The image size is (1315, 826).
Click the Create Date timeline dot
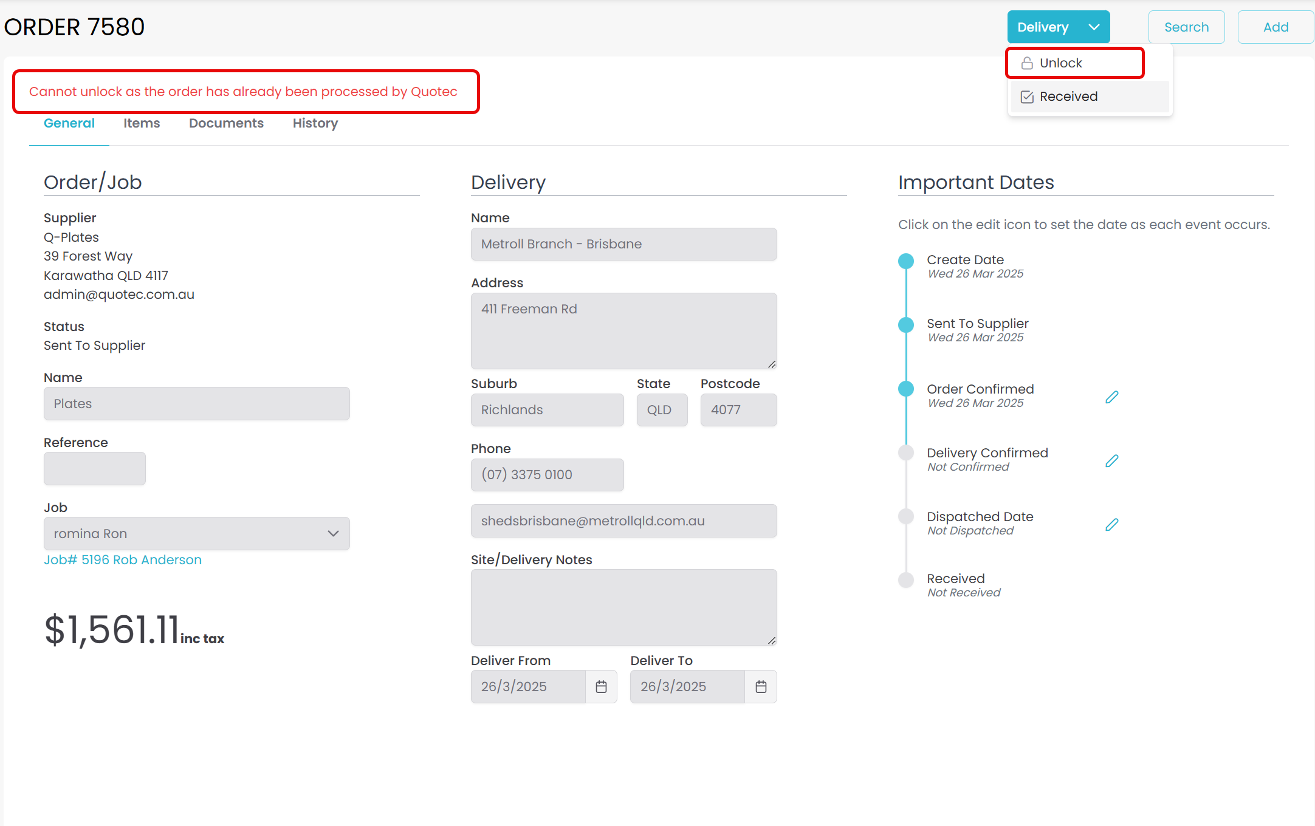(905, 261)
